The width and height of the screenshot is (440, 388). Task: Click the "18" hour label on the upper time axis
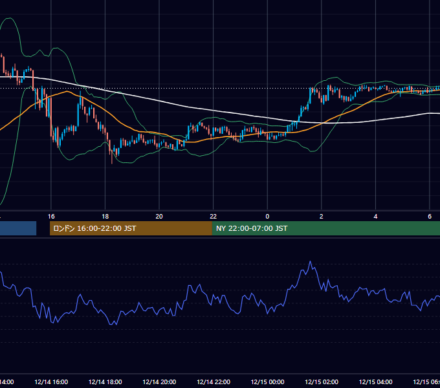point(105,217)
